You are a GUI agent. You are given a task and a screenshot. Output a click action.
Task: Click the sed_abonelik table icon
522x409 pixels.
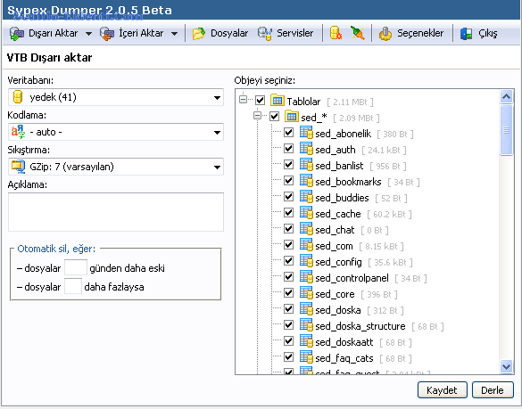pos(306,133)
